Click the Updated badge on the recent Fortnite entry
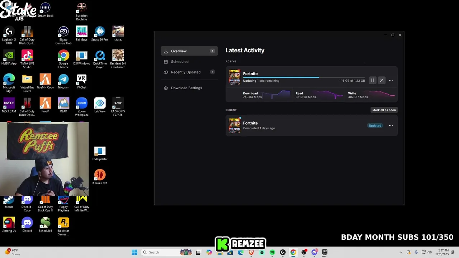 coord(375,125)
